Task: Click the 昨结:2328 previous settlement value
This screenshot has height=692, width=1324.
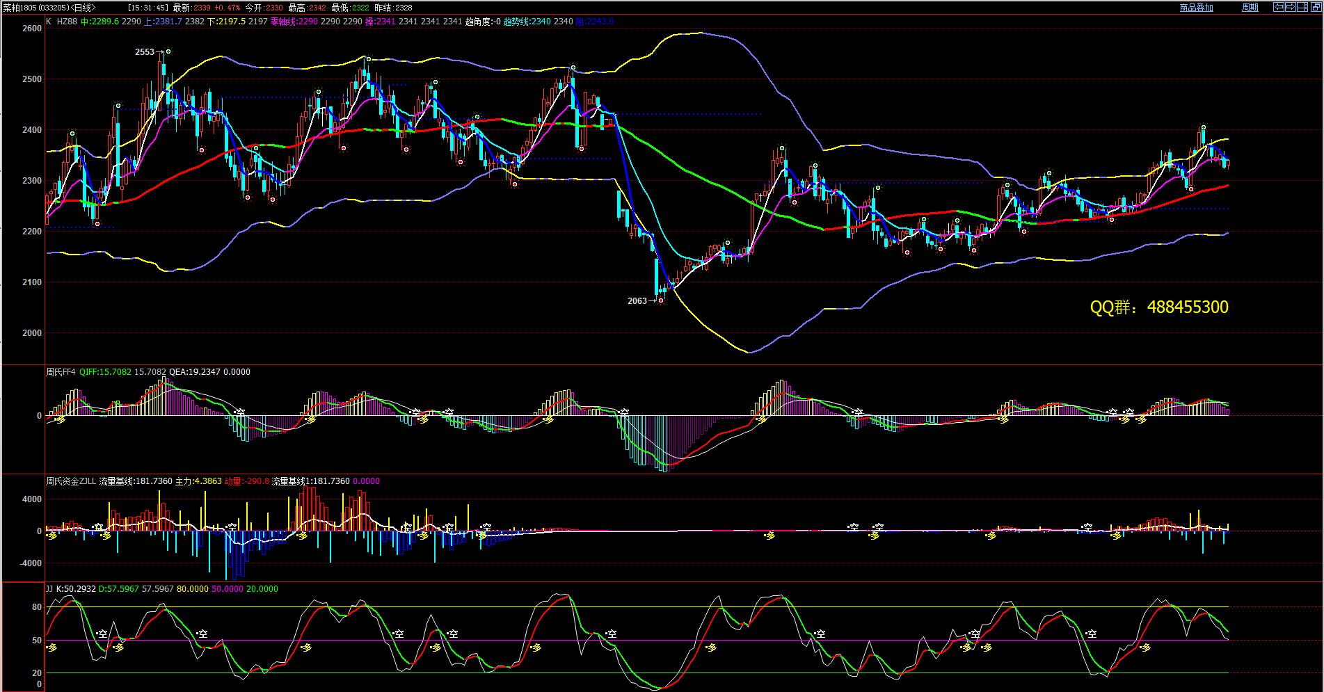Action: tap(393, 8)
